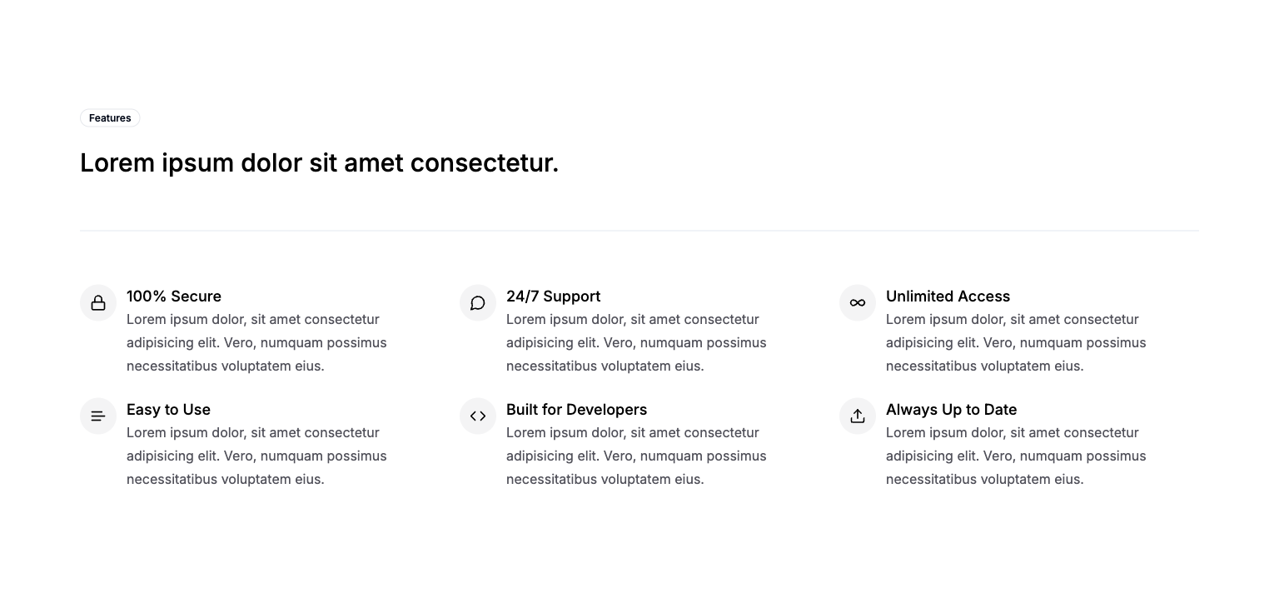The width and height of the screenshot is (1279, 598).
Task: Click the description paragraph under Easy to Use
Action: pos(256,456)
